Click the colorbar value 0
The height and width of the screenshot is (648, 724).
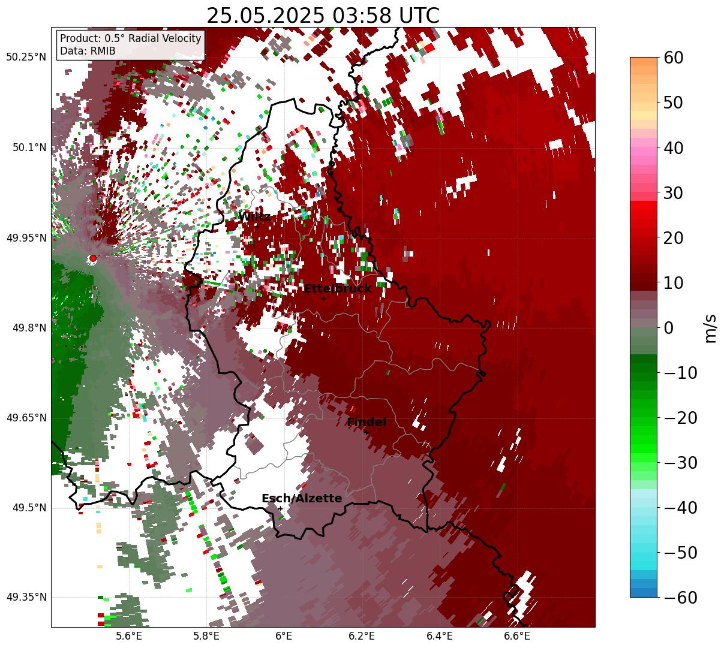click(x=668, y=328)
